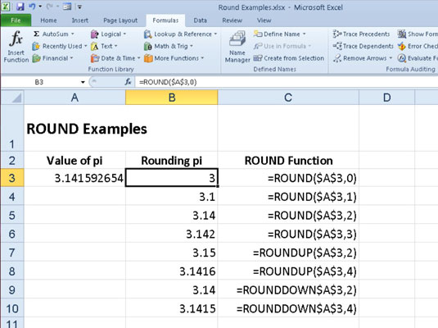Switch to the Review tab
Screen dimensions: 438x328
tap(233, 20)
